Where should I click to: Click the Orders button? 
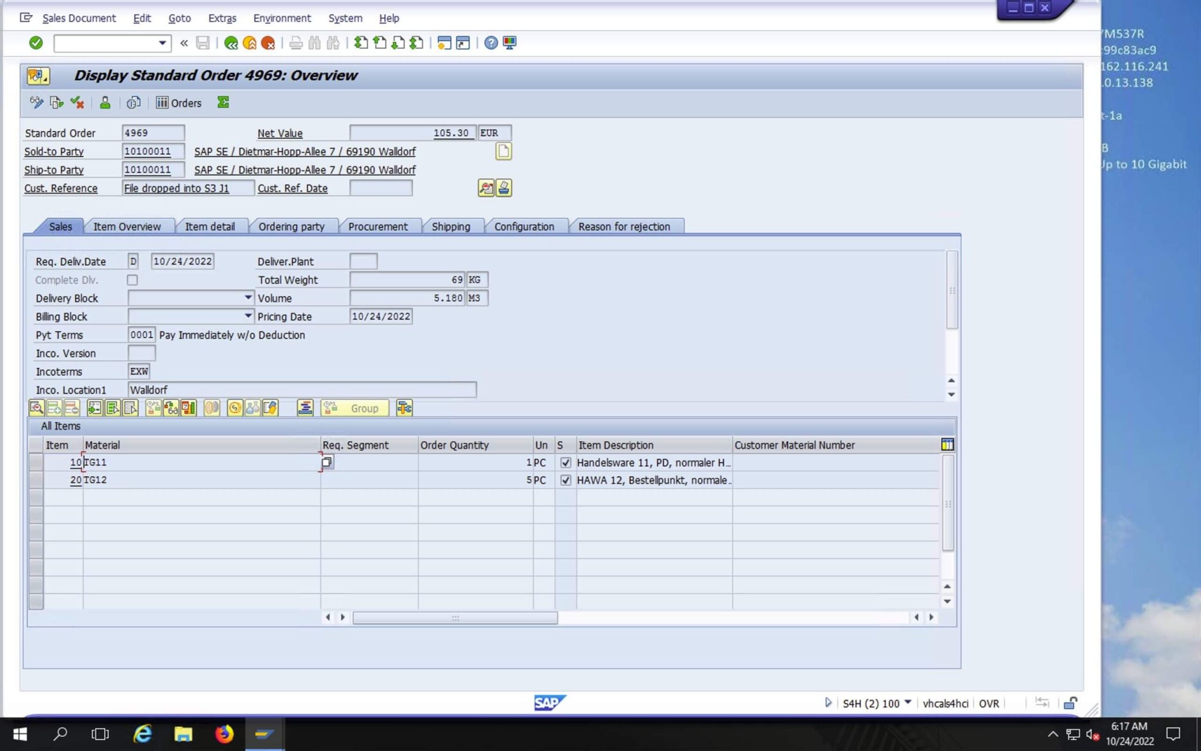click(179, 103)
